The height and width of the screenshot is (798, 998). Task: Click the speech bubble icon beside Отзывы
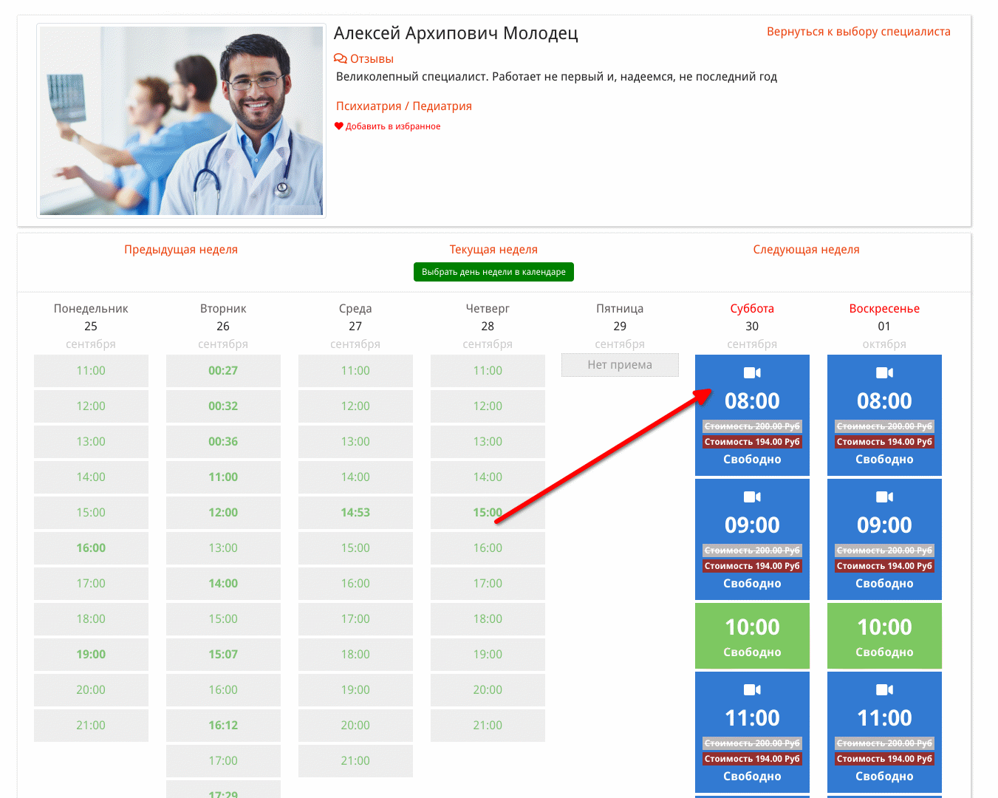[x=340, y=58]
